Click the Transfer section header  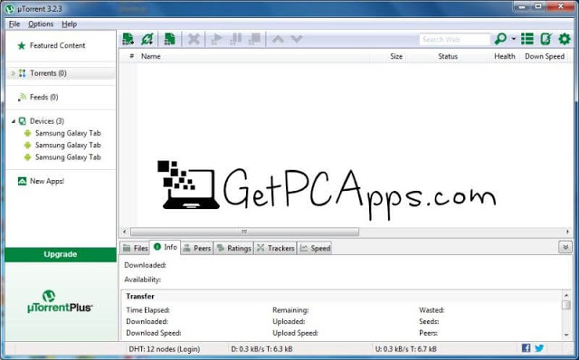(x=140, y=296)
